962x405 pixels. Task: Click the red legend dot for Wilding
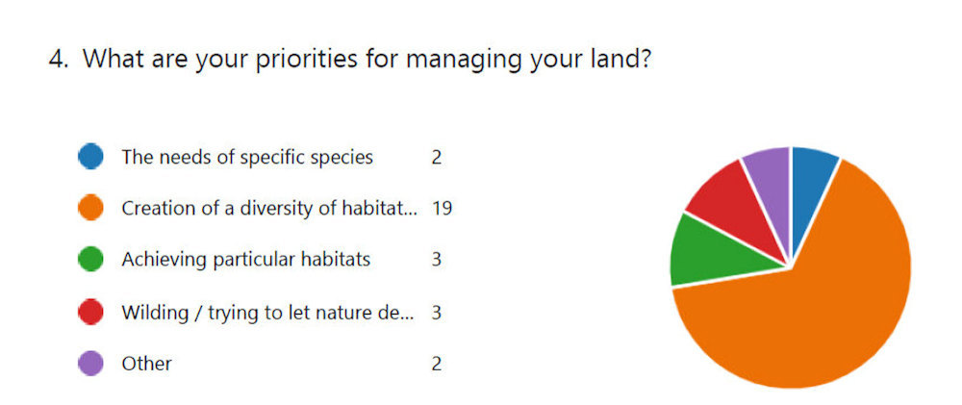(x=90, y=313)
